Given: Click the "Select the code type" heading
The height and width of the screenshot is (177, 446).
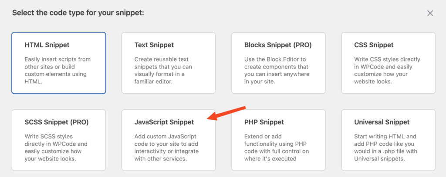Looking at the screenshot, I should coord(78,13).
